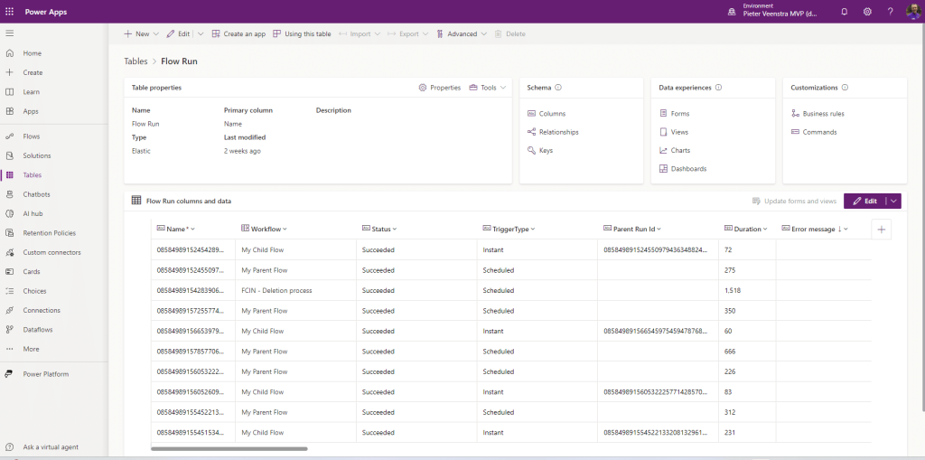The image size is (925, 460).
Task: Click the Tables sidebar icon
Action: (9, 174)
